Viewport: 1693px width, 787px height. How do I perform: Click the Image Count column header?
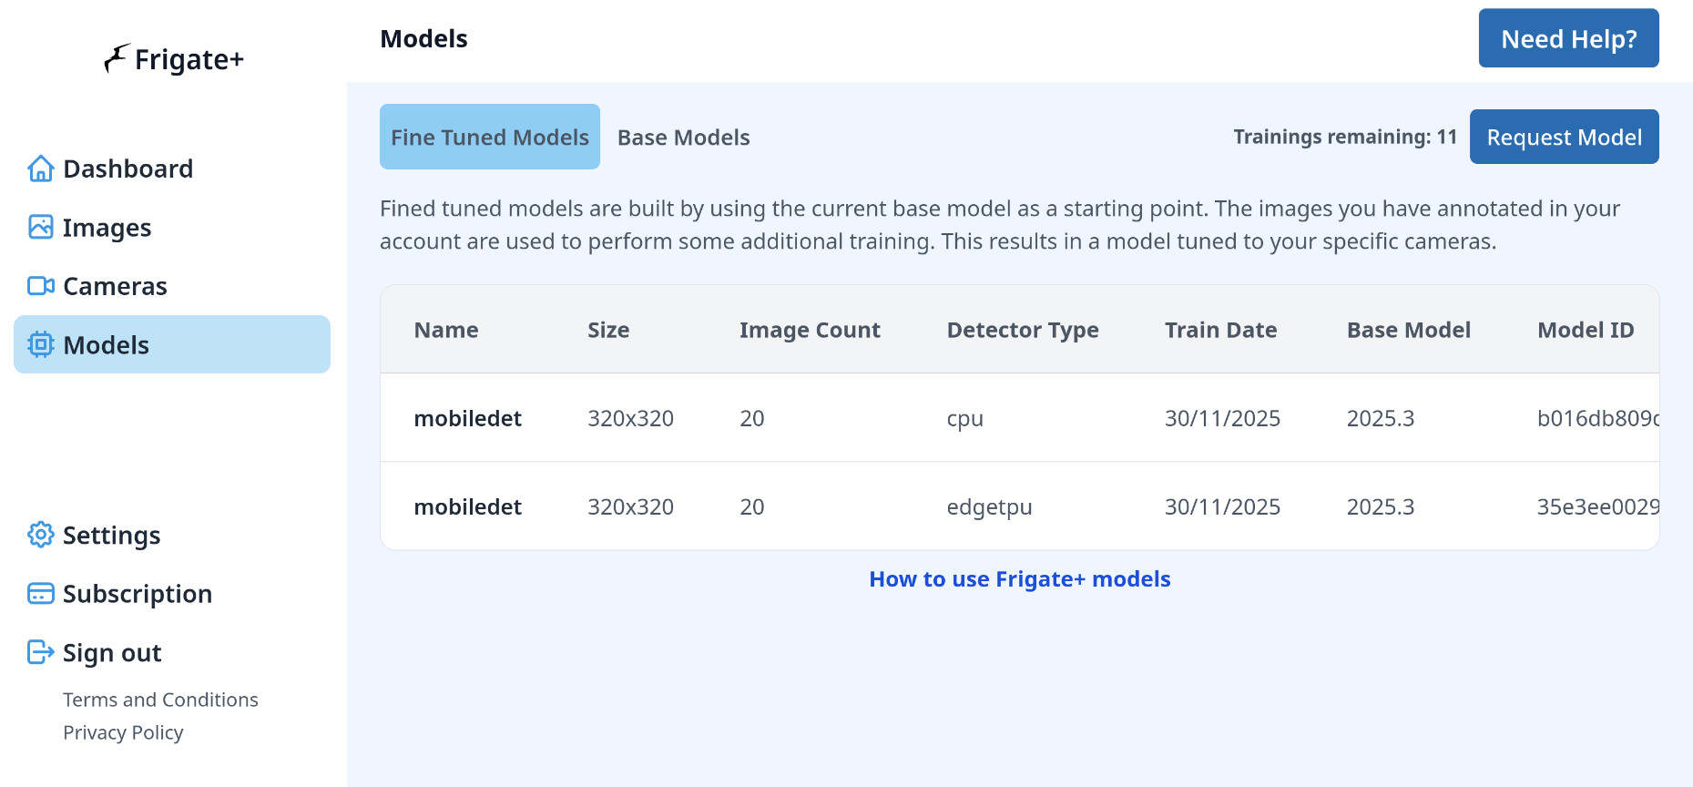coord(809,330)
